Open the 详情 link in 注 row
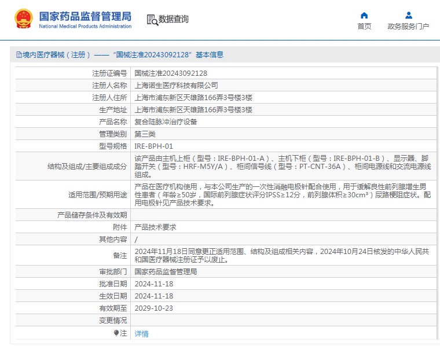This screenshot has height=346, width=440. 141,334
